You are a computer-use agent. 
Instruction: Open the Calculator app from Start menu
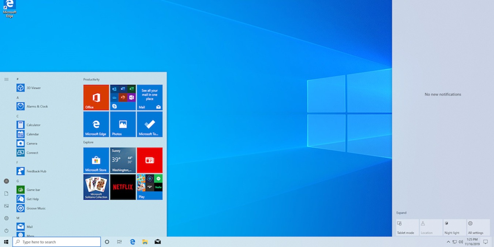pyautogui.click(x=33, y=125)
